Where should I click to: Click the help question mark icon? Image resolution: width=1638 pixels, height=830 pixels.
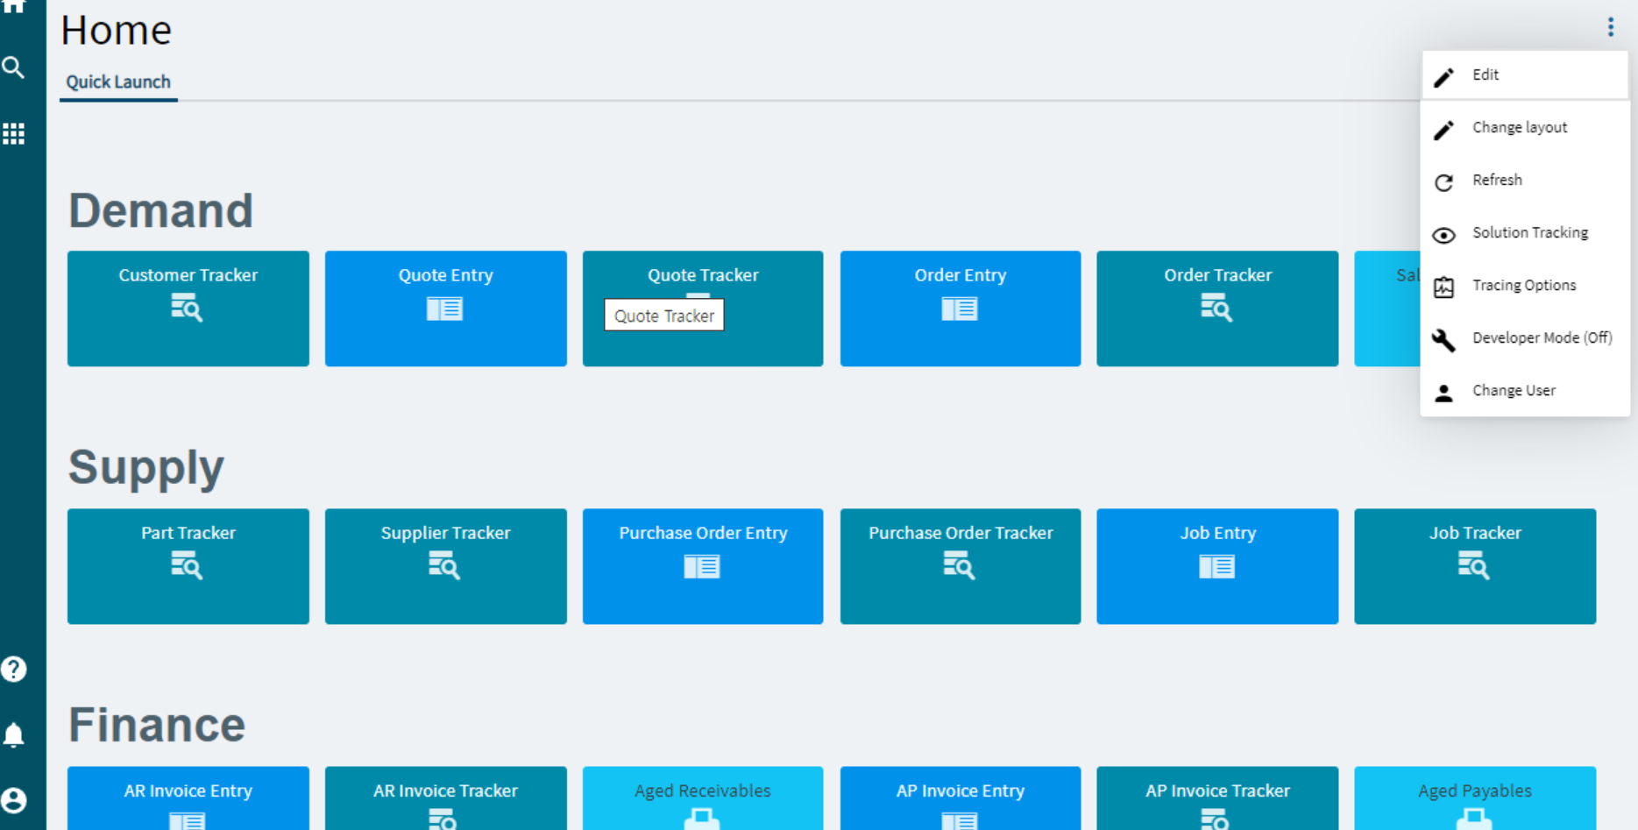pyautogui.click(x=13, y=670)
